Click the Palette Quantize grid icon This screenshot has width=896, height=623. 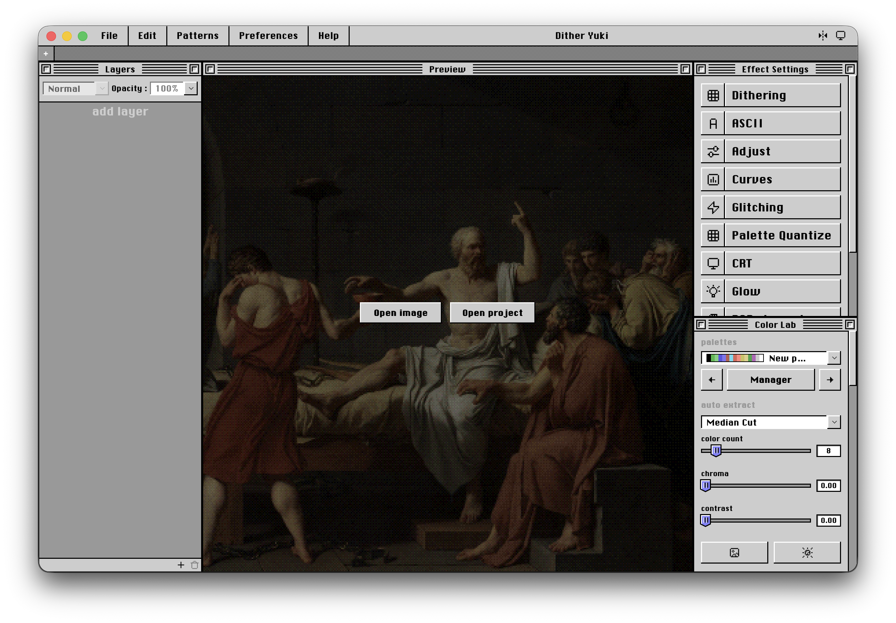point(713,235)
